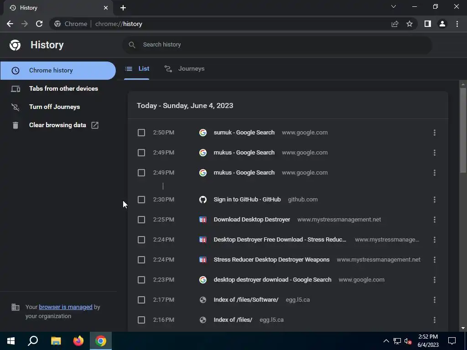Open the Download Desktop Destroyer link

(x=252, y=220)
